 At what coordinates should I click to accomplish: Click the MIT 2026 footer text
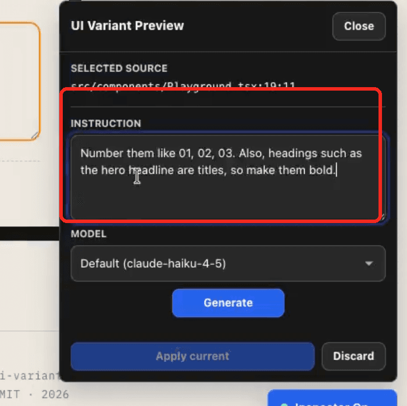(x=34, y=394)
